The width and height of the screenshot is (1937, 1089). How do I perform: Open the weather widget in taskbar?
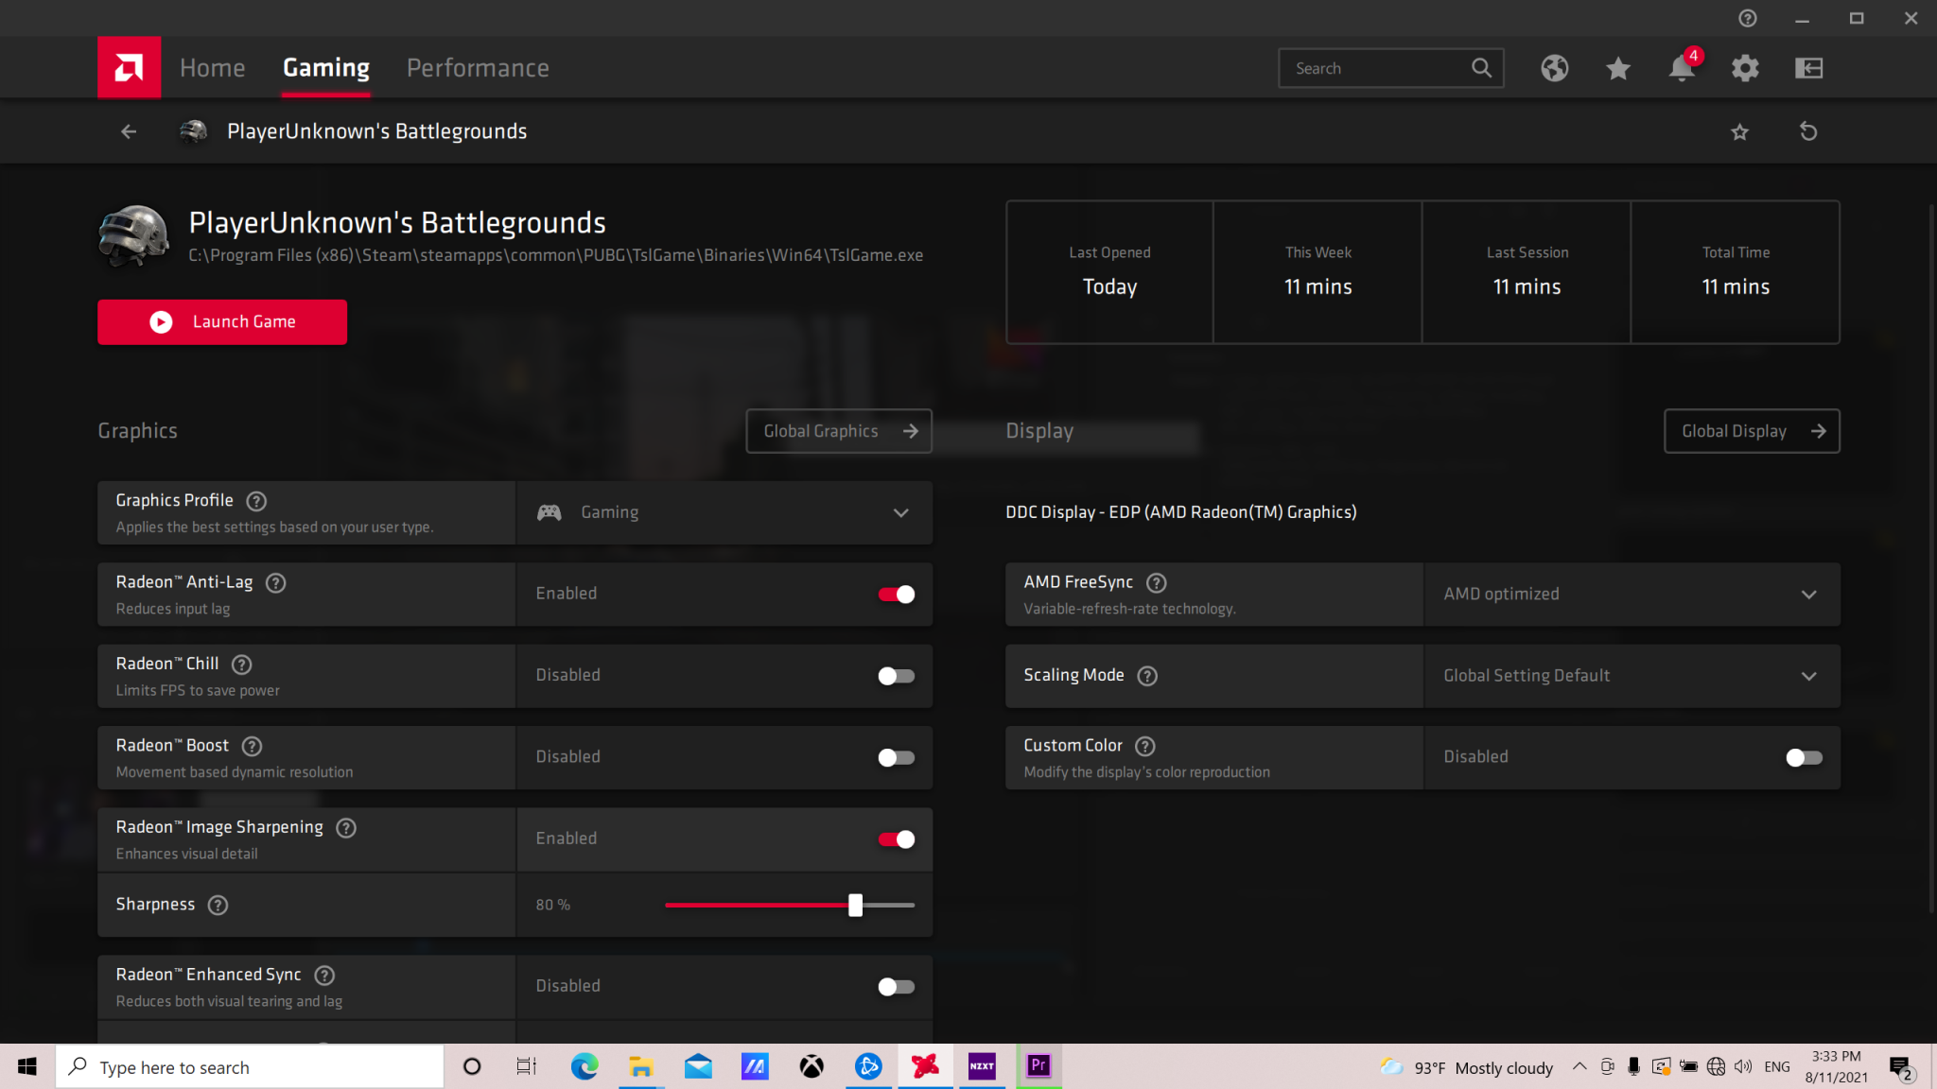[1466, 1067]
